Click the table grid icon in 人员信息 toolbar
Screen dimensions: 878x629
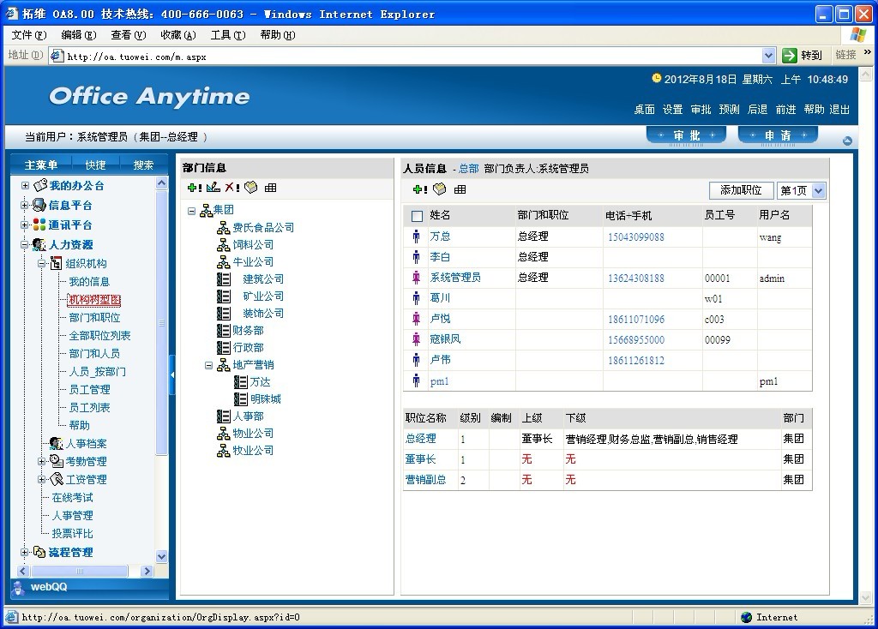[x=460, y=189]
